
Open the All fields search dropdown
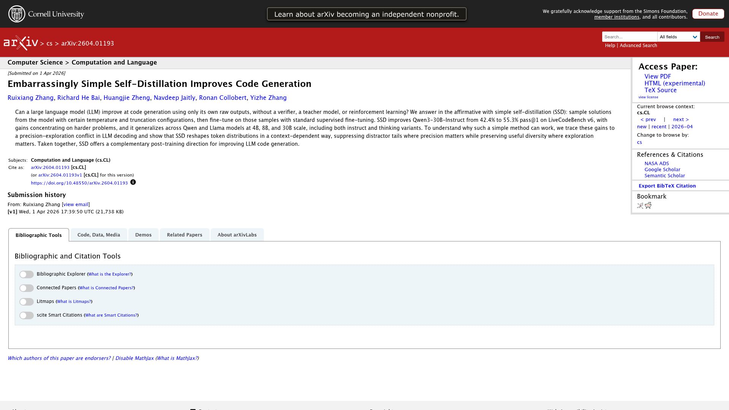point(679,37)
